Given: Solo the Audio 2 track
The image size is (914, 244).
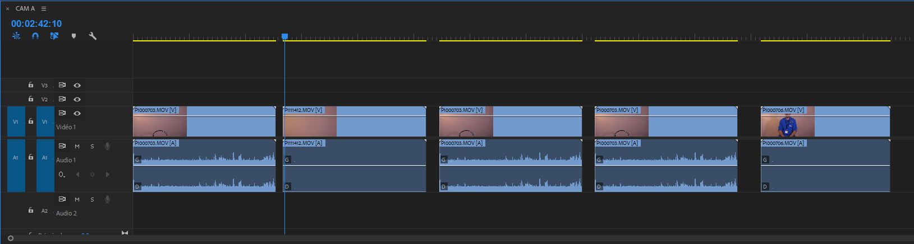Looking at the screenshot, I should (x=93, y=199).
